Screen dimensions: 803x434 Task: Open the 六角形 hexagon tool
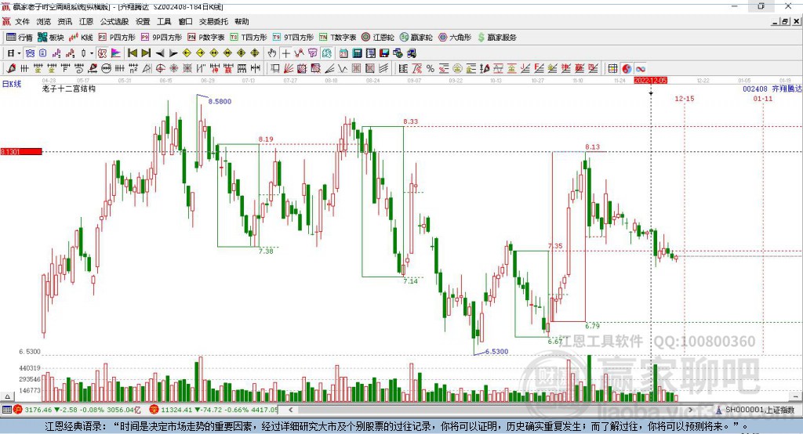coord(455,38)
